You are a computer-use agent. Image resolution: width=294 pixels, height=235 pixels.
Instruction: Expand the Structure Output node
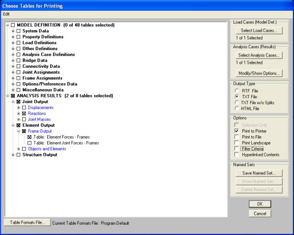click(13, 155)
